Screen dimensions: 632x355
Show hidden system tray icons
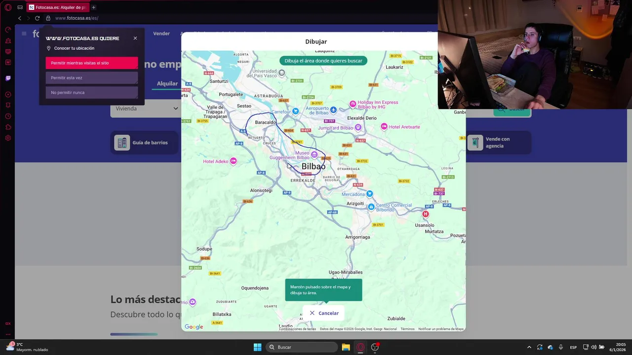click(x=529, y=347)
